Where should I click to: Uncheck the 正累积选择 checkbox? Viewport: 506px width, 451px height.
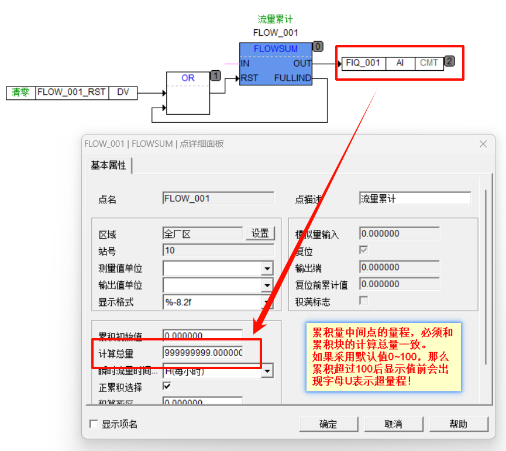166,386
